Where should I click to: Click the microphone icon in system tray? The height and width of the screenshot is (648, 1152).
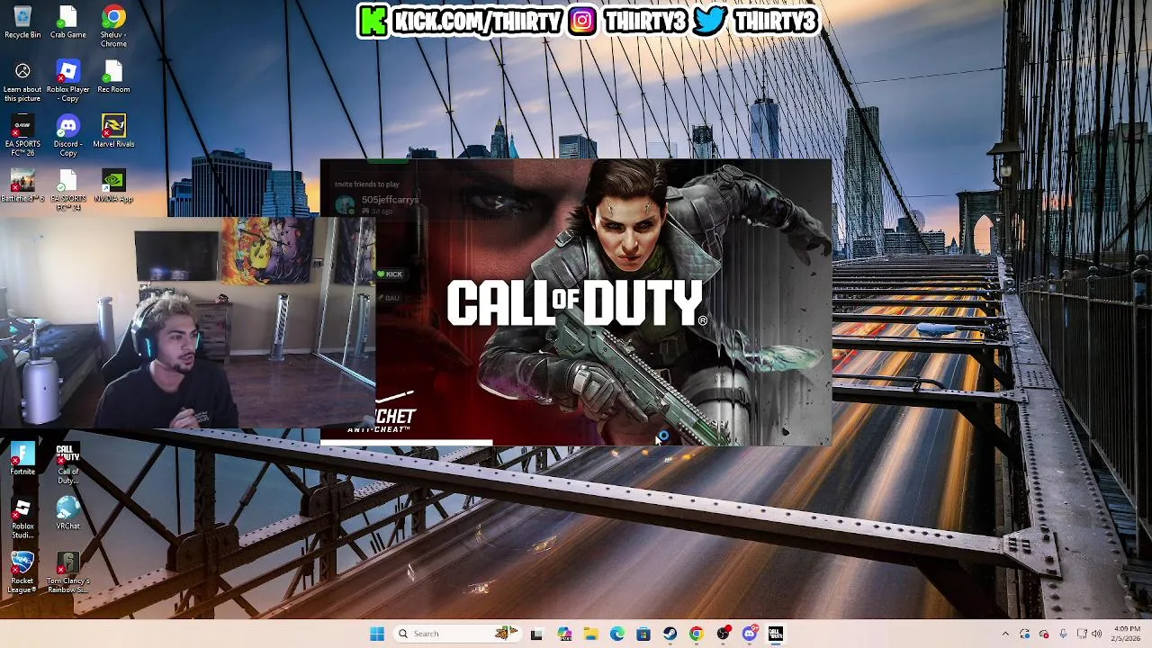(1063, 634)
